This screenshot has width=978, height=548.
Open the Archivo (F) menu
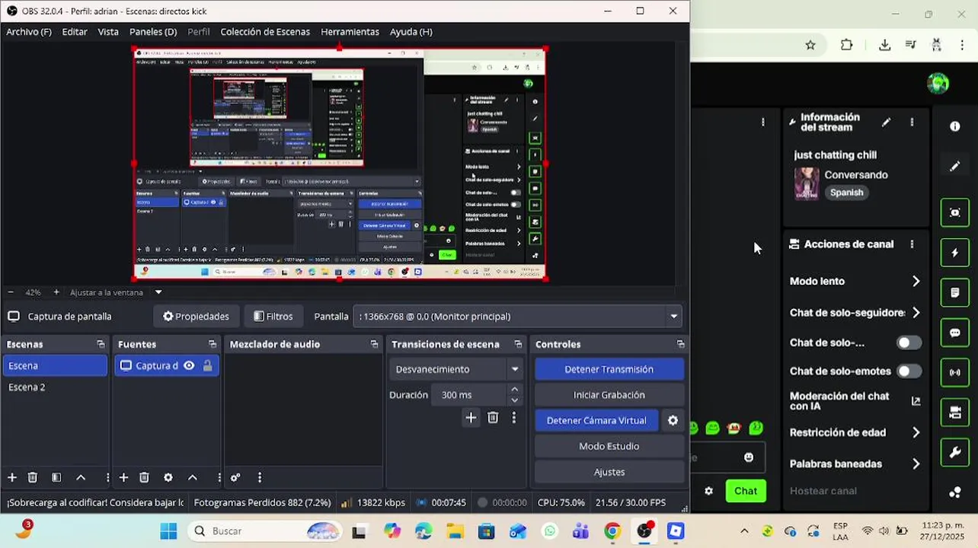(x=29, y=32)
